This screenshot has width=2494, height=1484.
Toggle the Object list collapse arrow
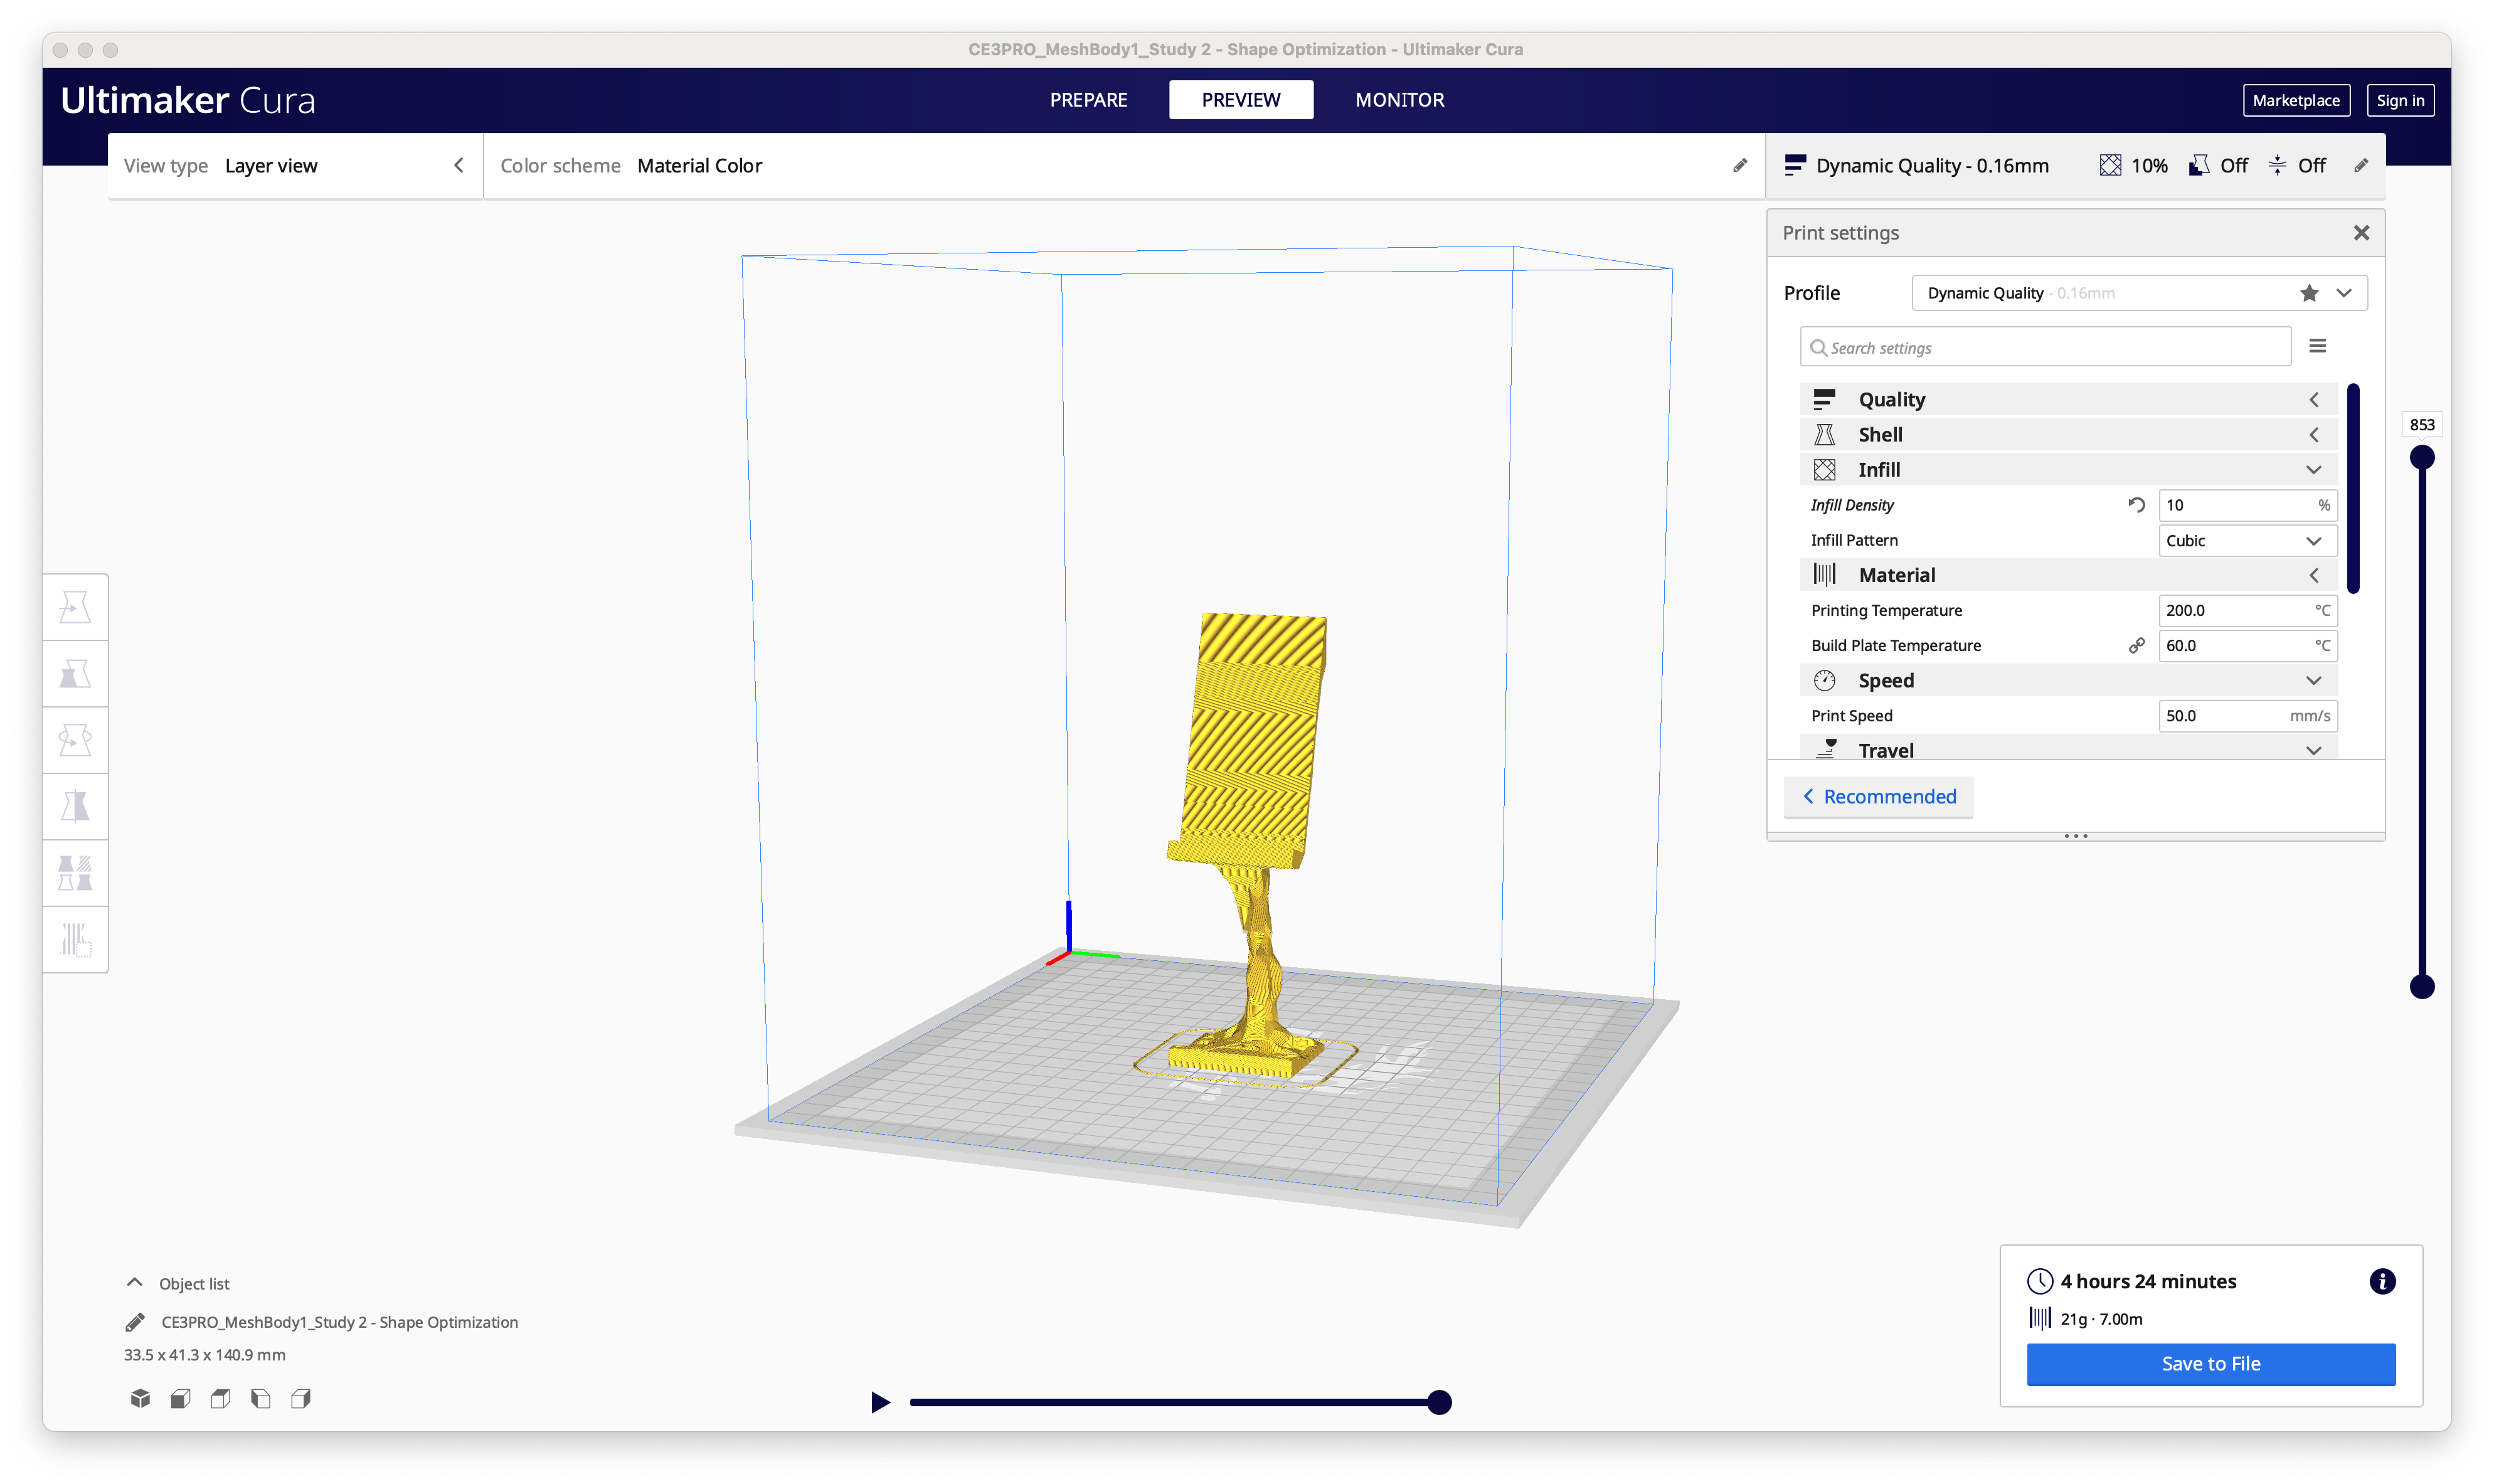[134, 1282]
